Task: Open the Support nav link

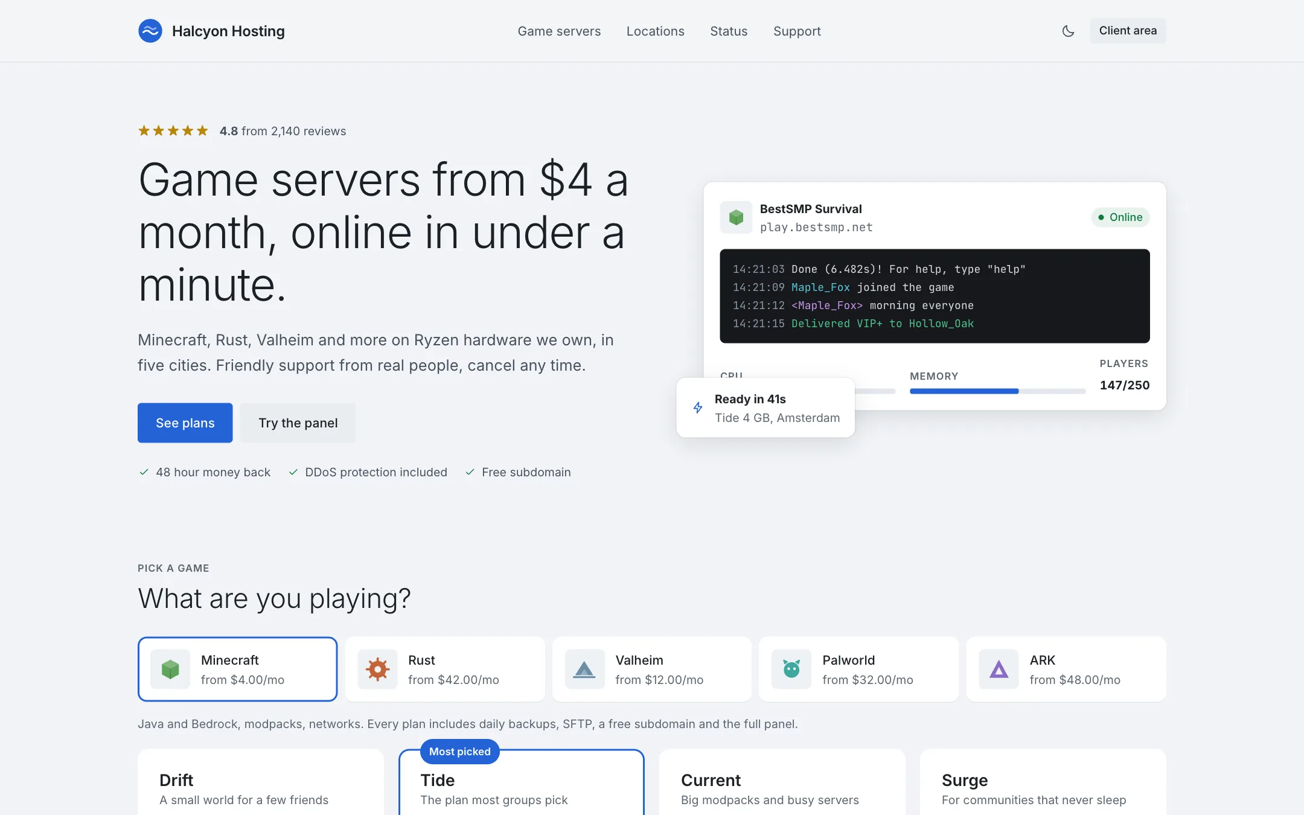Action: [x=797, y=31]
